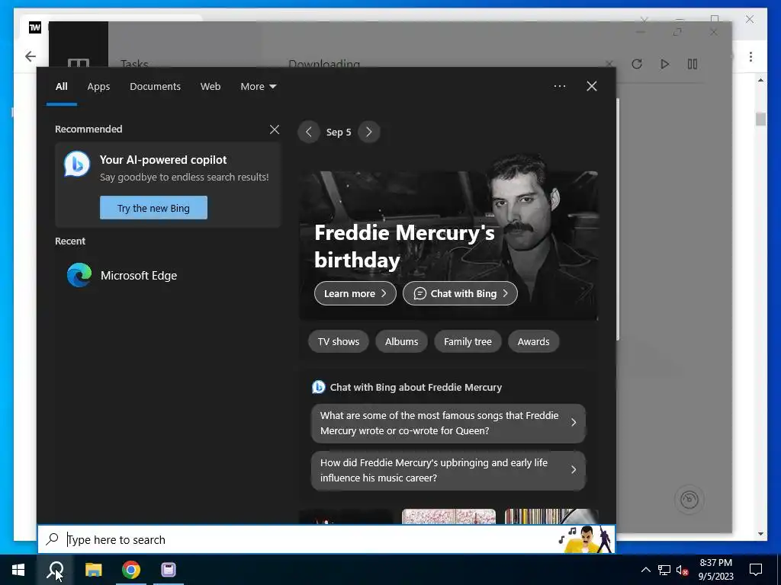Click the Chat with Bing button
This screenshot has width=781, height=585.
(x=460, y=293)
